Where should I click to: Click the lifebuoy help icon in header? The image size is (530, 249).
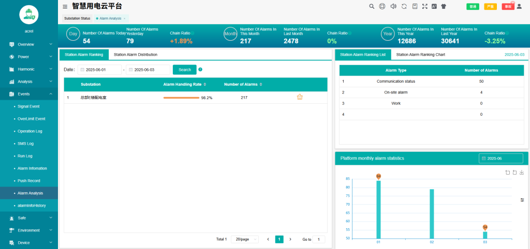pos(382,6)
